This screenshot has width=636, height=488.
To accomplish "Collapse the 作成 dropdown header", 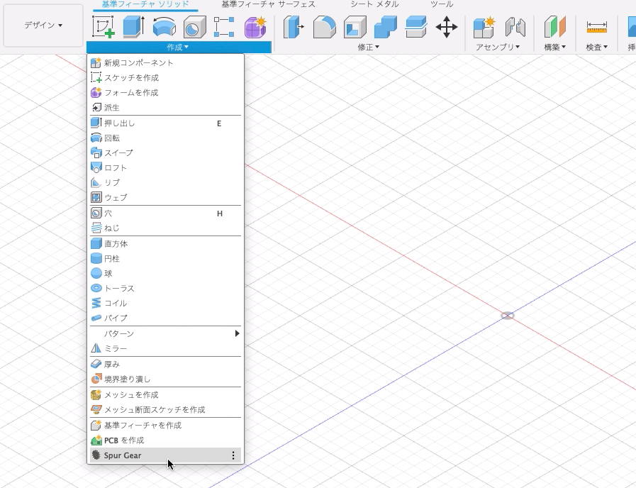I will coord(179,47).
